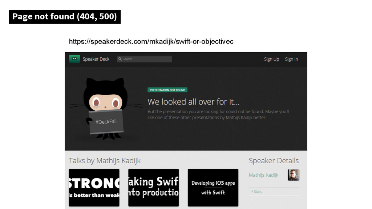Viewport: 372px width, 209px height.
Task: Click the green Speaker Deck logo icon
Action: 74,59
